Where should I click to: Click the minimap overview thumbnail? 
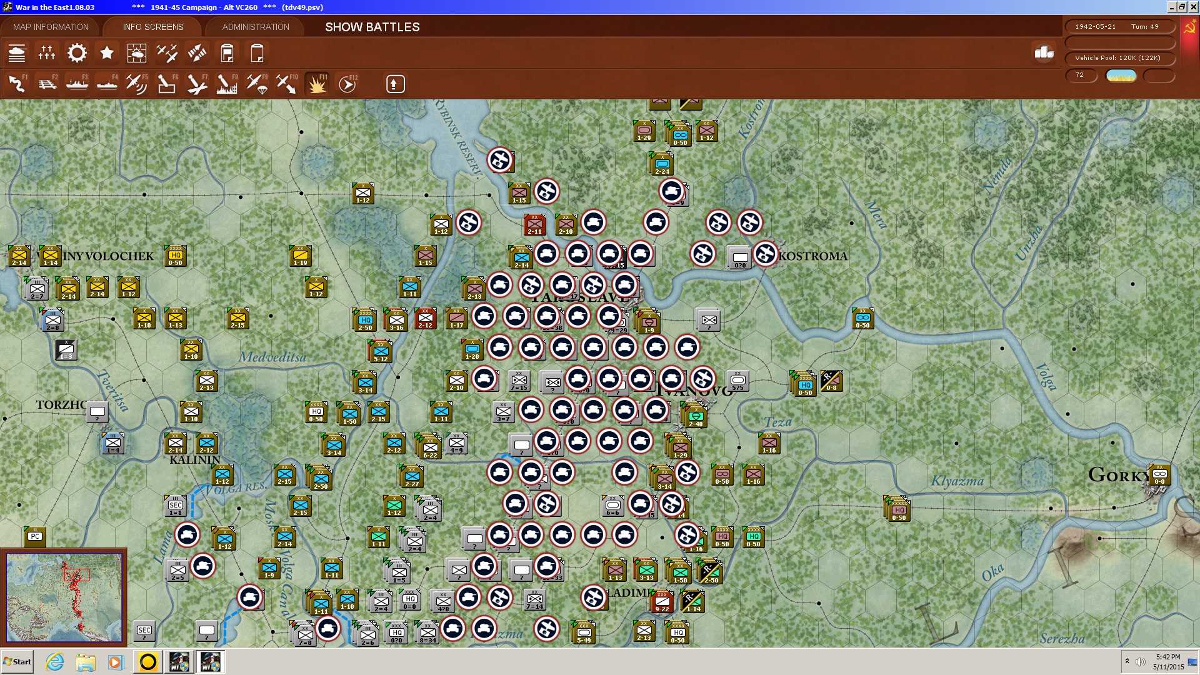coord(64,597)
